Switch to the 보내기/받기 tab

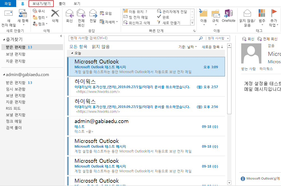(41, 4)
